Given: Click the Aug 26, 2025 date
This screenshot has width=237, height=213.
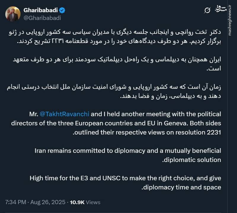Looking at the screenshot, I should click(48, 202).
